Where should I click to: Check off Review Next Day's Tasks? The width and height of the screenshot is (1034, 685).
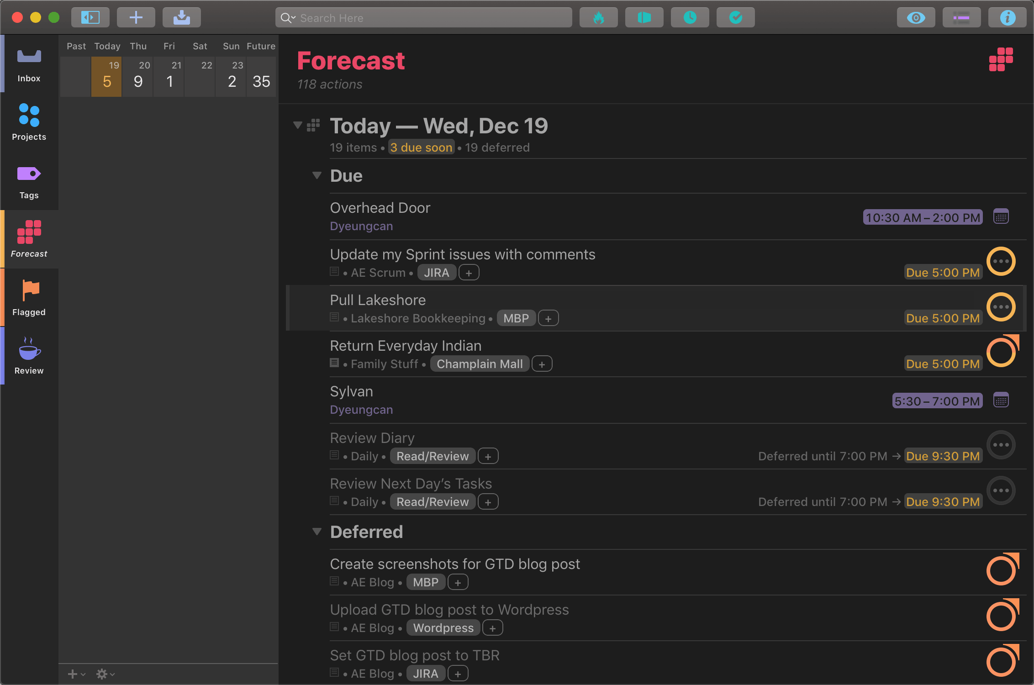pyautogui.click(x=1001, y=490)
